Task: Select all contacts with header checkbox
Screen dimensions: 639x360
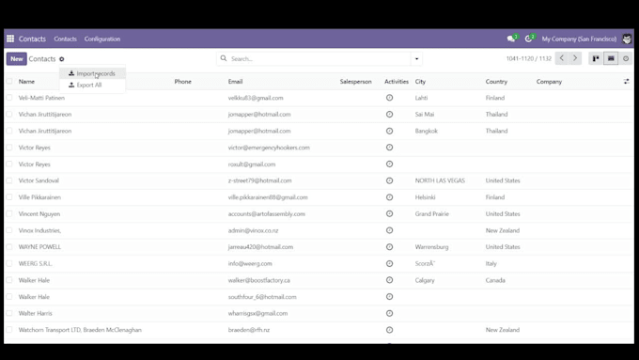Action: tap(9, 81)
